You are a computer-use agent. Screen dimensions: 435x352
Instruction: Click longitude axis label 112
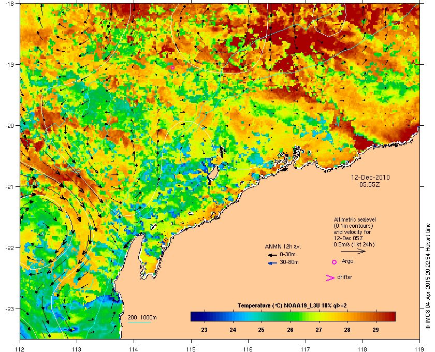pyautogui.click(x=20, y=349)
